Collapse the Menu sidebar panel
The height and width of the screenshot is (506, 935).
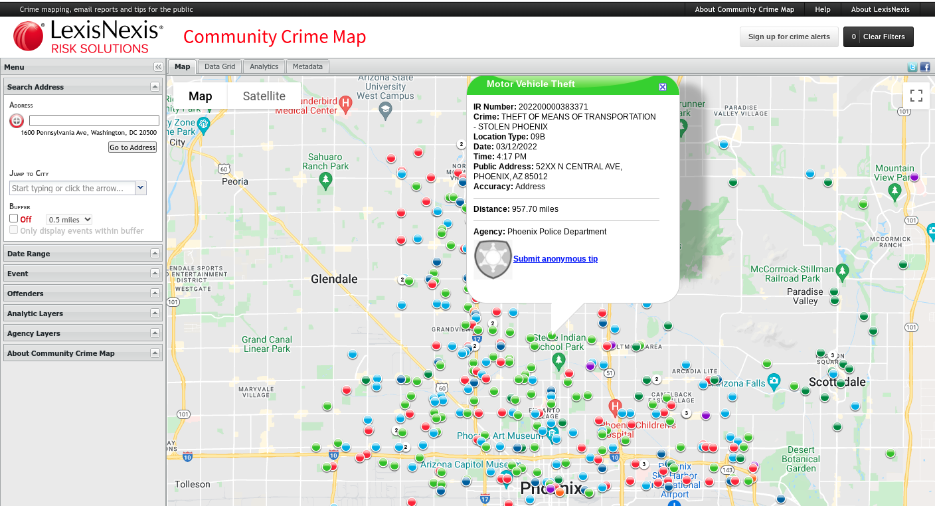pyautogui.click(x=158, y=67)
